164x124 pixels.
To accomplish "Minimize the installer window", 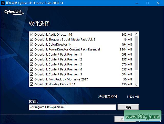I will 137,3.
